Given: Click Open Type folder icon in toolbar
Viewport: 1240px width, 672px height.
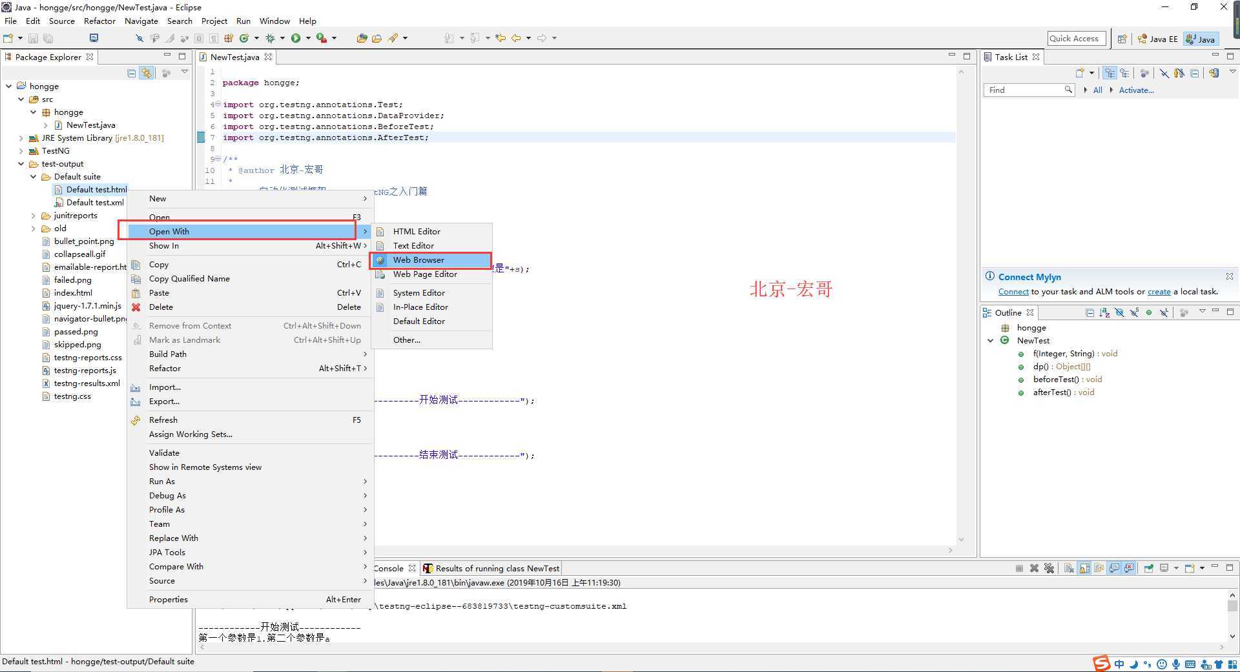Looking at the screenshot, I should [x=362, y=38].
